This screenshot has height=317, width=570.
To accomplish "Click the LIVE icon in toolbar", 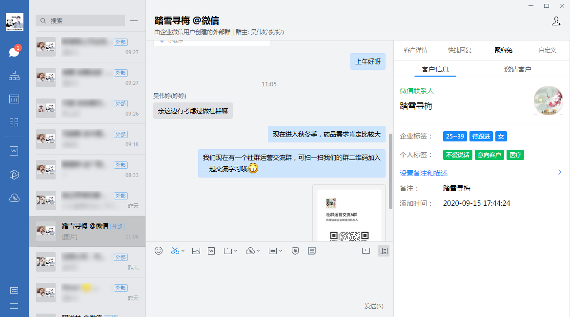I will tap(273, 251).
